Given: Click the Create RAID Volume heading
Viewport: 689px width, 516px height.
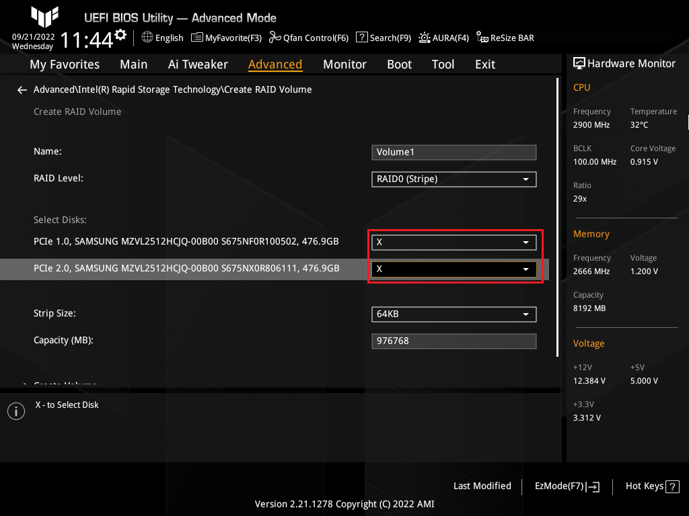Looking at the screenshot, I should tap(77, 112).
